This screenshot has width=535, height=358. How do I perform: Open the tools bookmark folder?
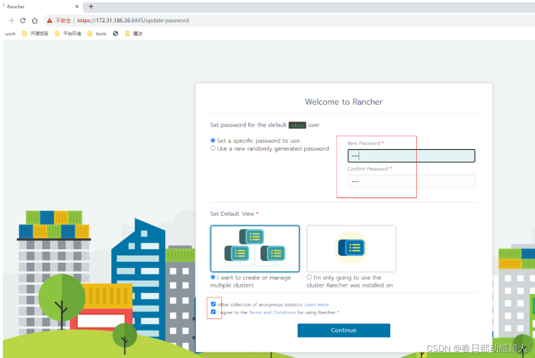[x=97, y=33]
